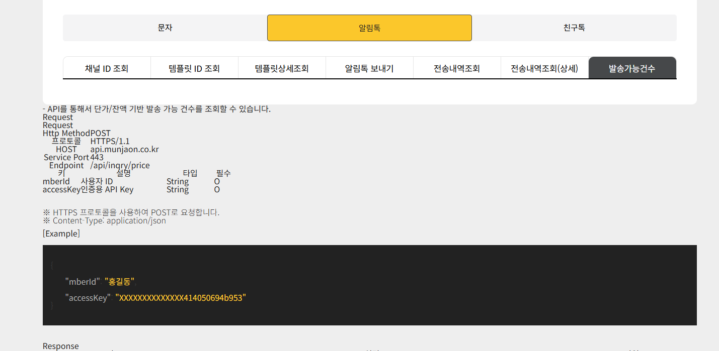
Task: Click the /api/inqry/price endpoint text
Action: pos(120,165)
